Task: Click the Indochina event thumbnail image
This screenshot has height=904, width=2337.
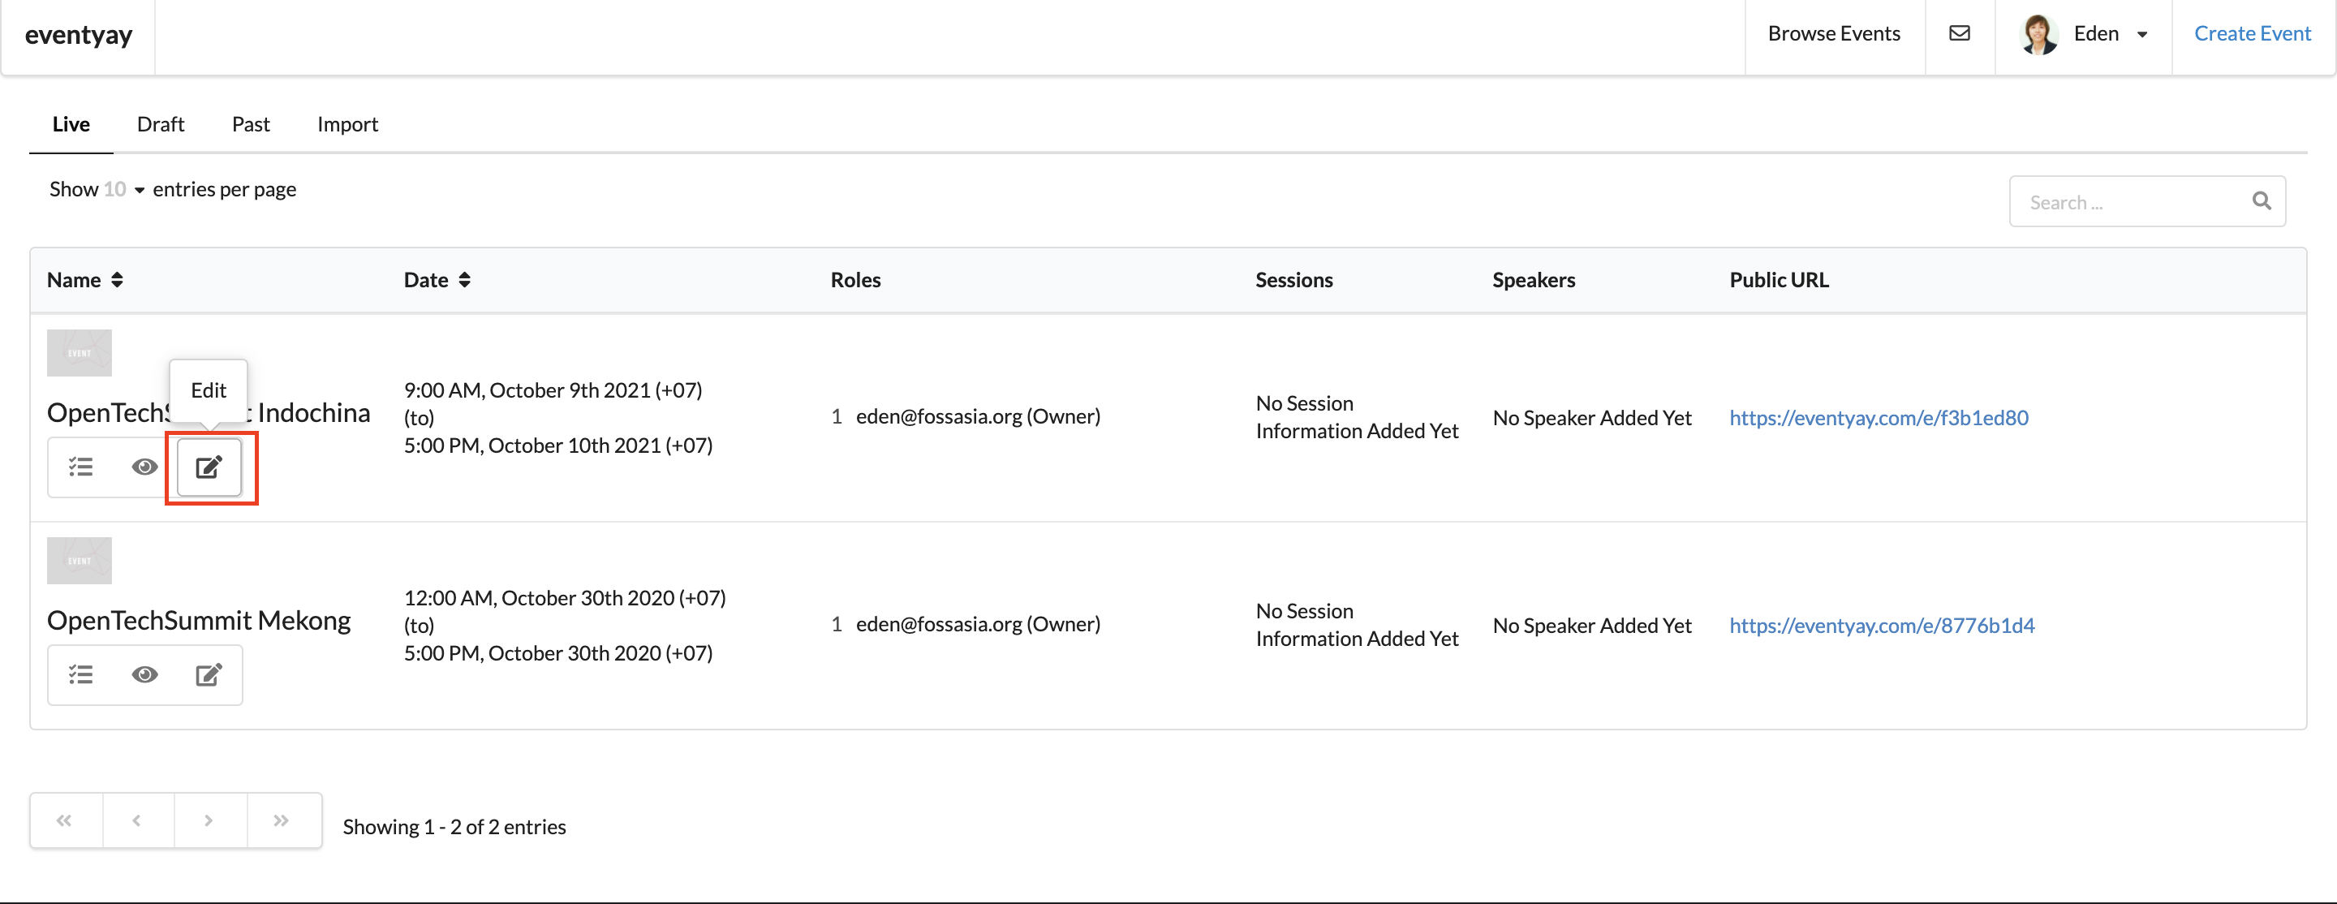Action: (x=80, y=353)
